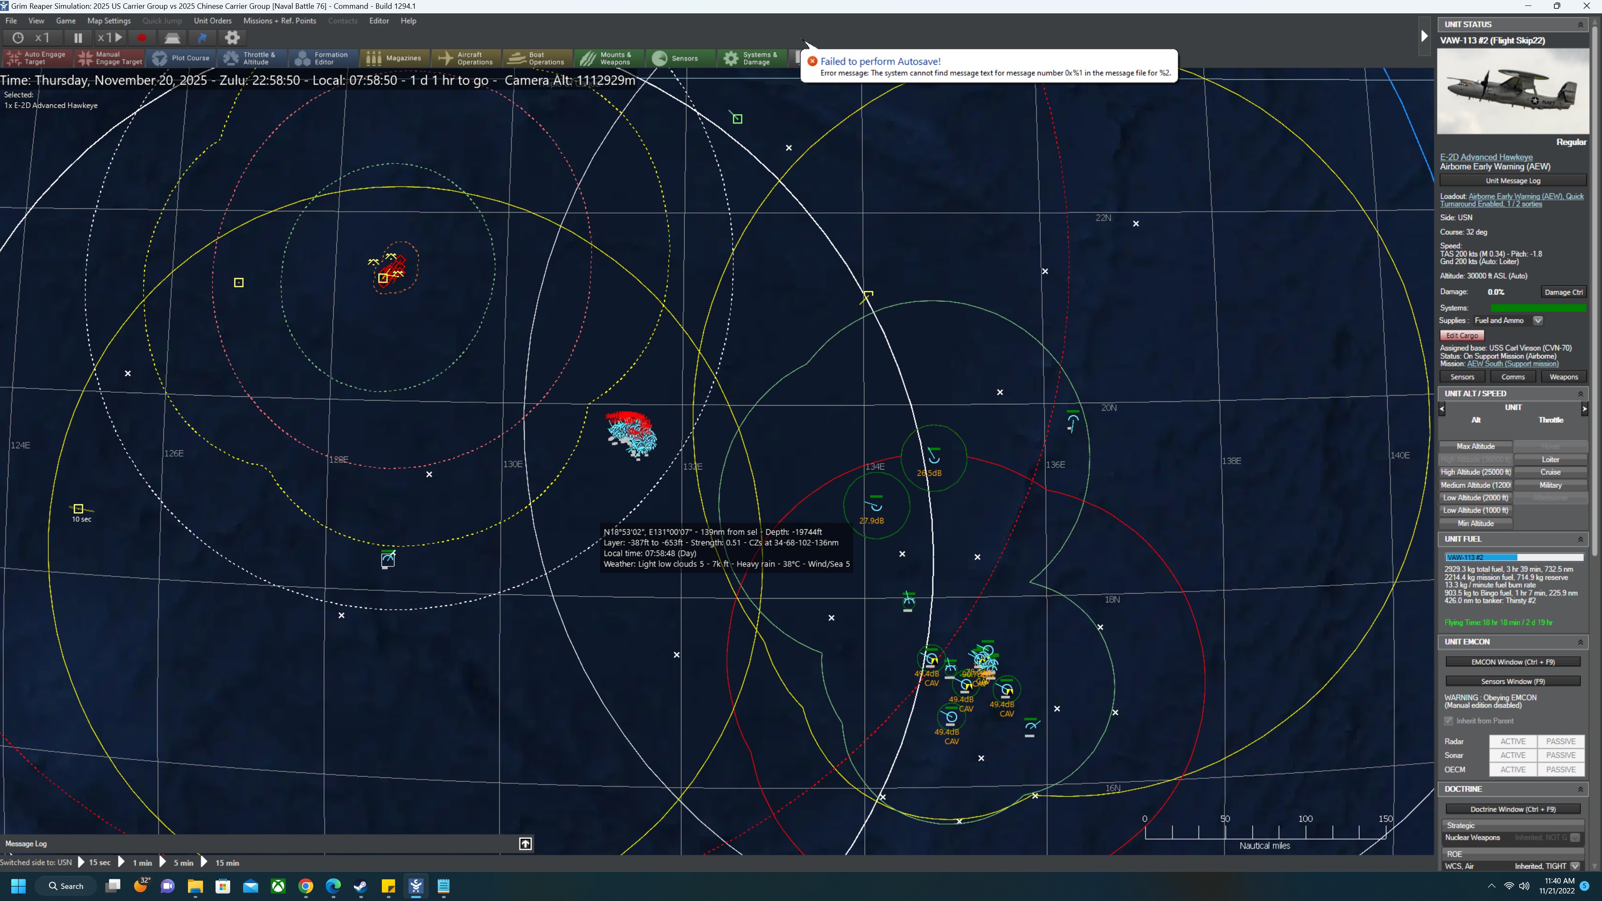Open Plot Course tool
This screenshot has height=901, width=1602.
181,58
